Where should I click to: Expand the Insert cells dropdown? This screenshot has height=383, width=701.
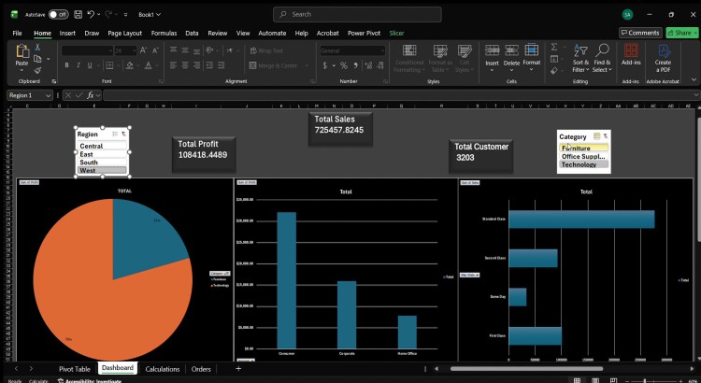pyautogui.click(x=492, y=70)
